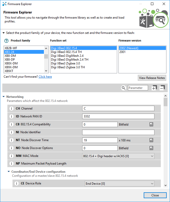
Task: Select XB3-24 product family
Action: pyautogui.click(x=24, y=52)
